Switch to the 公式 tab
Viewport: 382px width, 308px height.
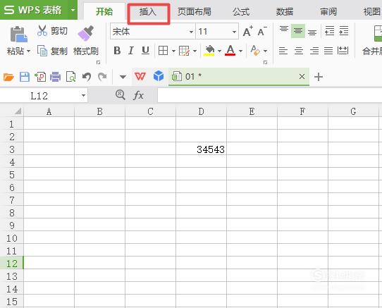pos(241,11)
